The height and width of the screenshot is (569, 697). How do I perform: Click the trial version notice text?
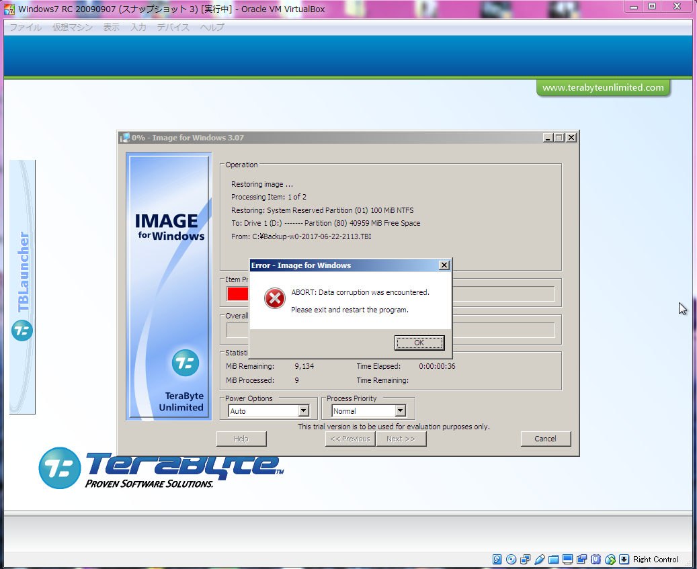click(393, 427)
